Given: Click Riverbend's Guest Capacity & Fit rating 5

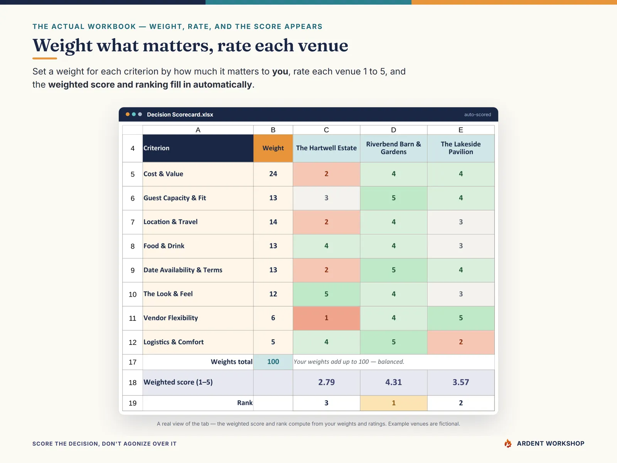Looking at the screenshot, I should [393, 198].
